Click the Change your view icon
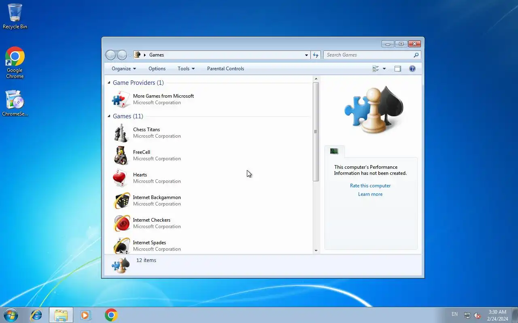518x323 pixels. [376, 69]
